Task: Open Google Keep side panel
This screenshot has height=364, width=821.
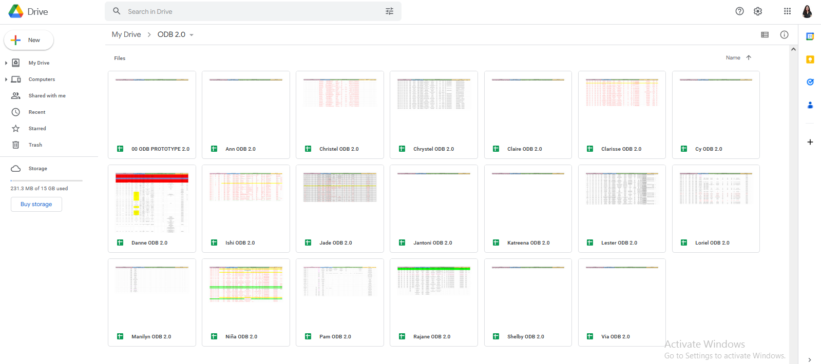Action: tap(810, 59)
